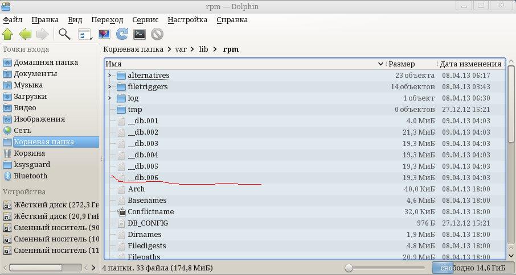The width and height of the screenshot is (516, 275).
Task: Select file __db.001
Action: 143,121
